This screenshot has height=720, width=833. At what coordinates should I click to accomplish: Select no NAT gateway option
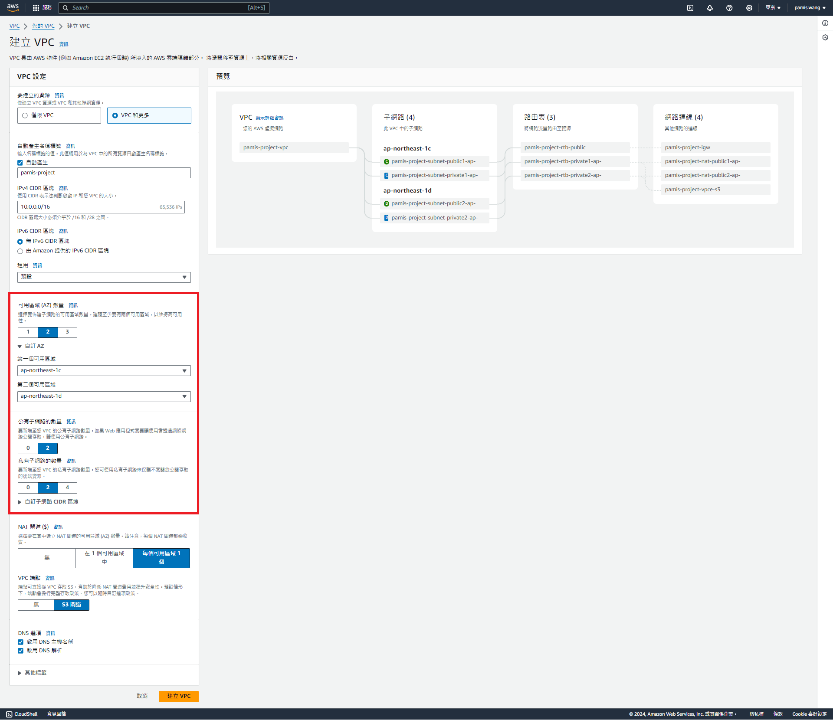[47, 558]
